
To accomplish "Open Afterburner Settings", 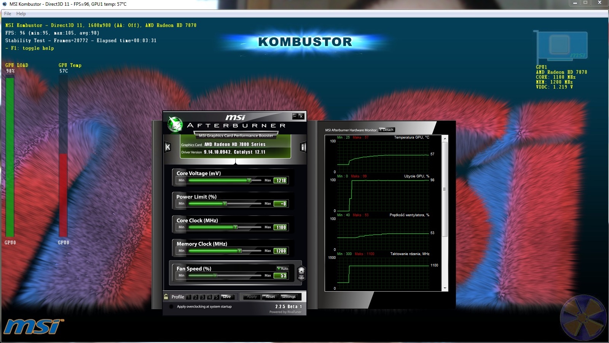I will click(x=289, y=297).
